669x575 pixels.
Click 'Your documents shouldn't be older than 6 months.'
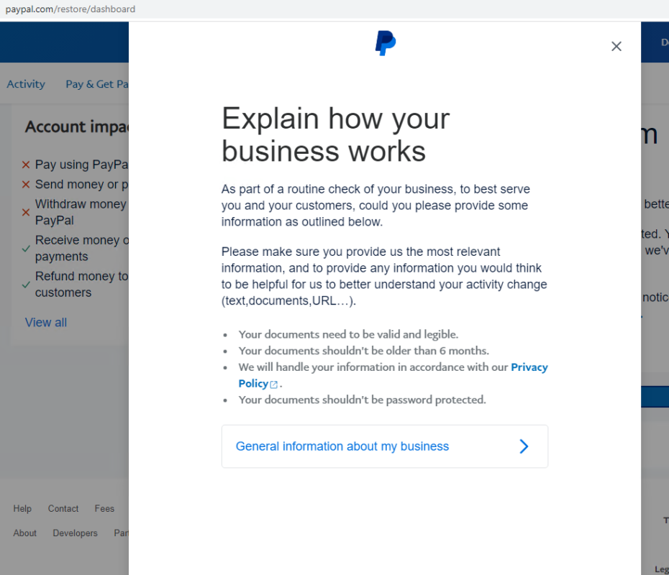pyautogui.click(x=363, y=351)
